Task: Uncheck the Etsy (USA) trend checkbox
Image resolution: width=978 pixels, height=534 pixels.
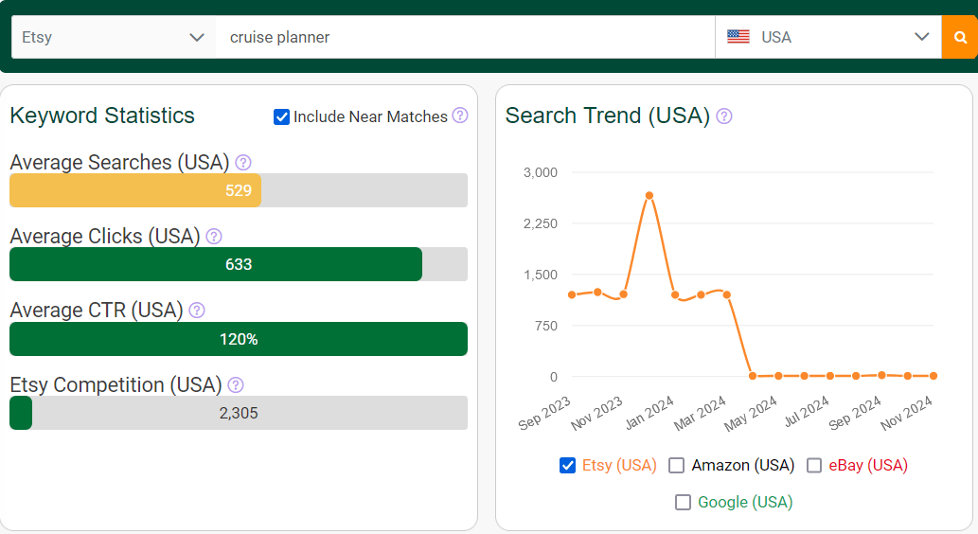Action: pos(568,466)
